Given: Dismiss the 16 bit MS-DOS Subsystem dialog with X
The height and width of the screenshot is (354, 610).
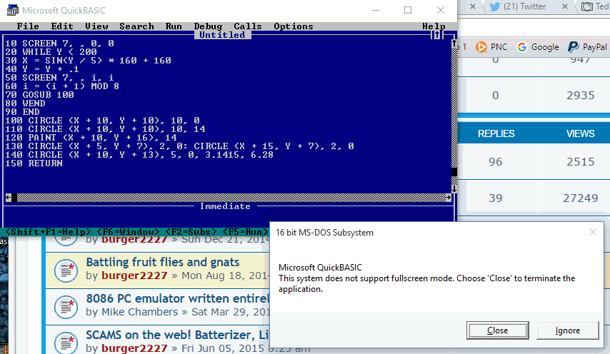Looking at the screenshot, I should (x=592, y=233).
